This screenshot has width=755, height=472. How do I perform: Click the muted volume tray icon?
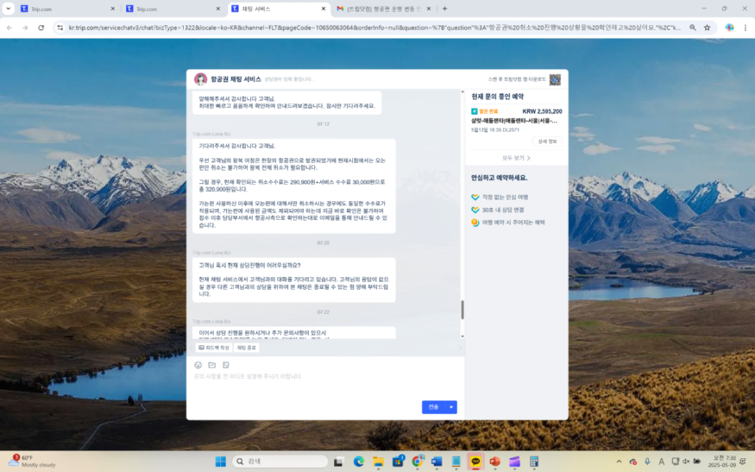[x=686, y=462]
